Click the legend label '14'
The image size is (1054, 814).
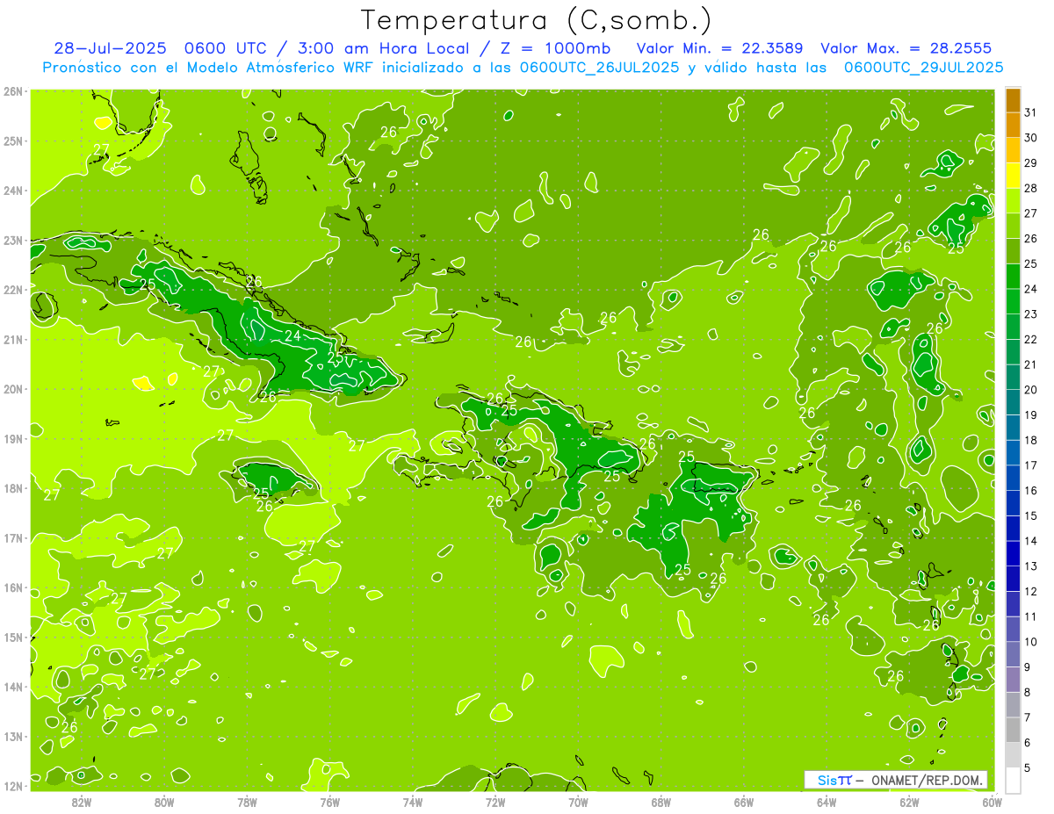click(x=1030, y=541)
